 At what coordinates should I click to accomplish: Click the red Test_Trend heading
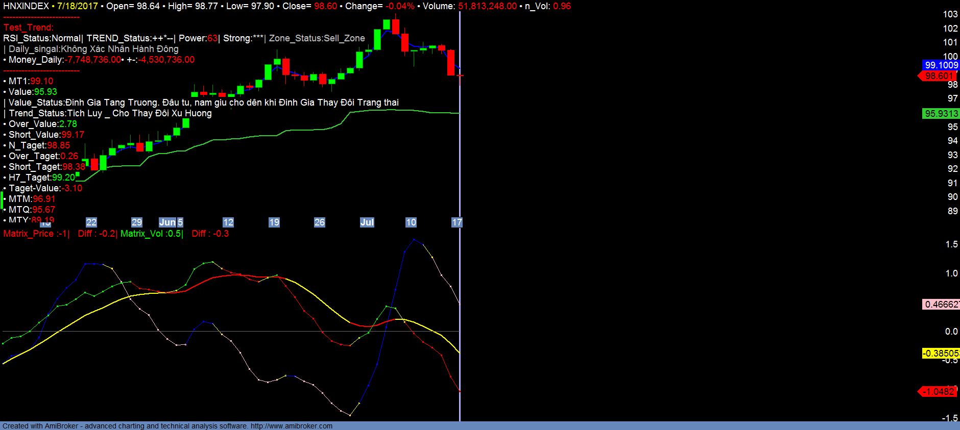click(28, 28)
